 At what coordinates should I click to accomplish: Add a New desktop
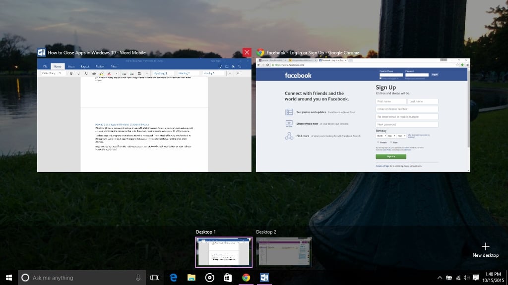(x=485, y=249)
